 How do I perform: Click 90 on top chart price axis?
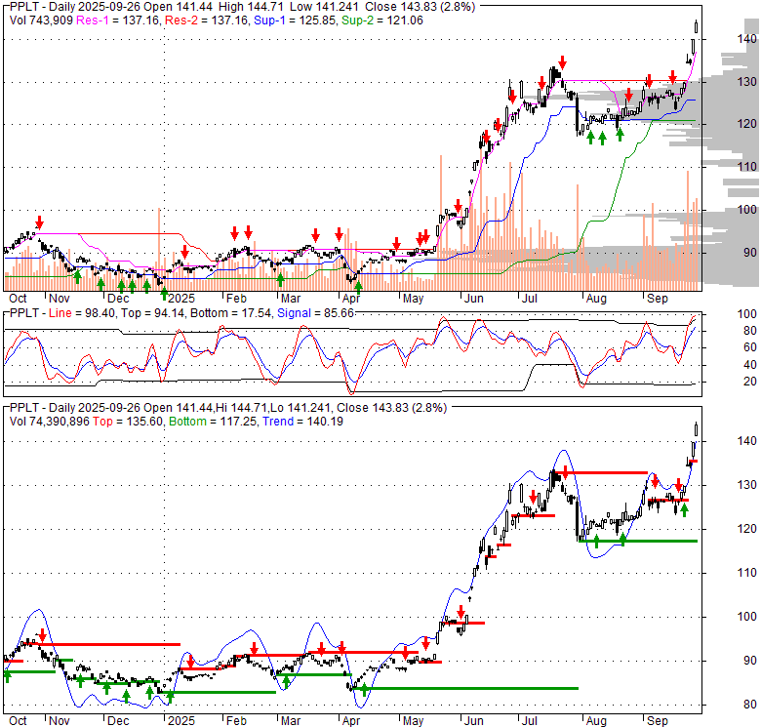(x=750, y=253)
